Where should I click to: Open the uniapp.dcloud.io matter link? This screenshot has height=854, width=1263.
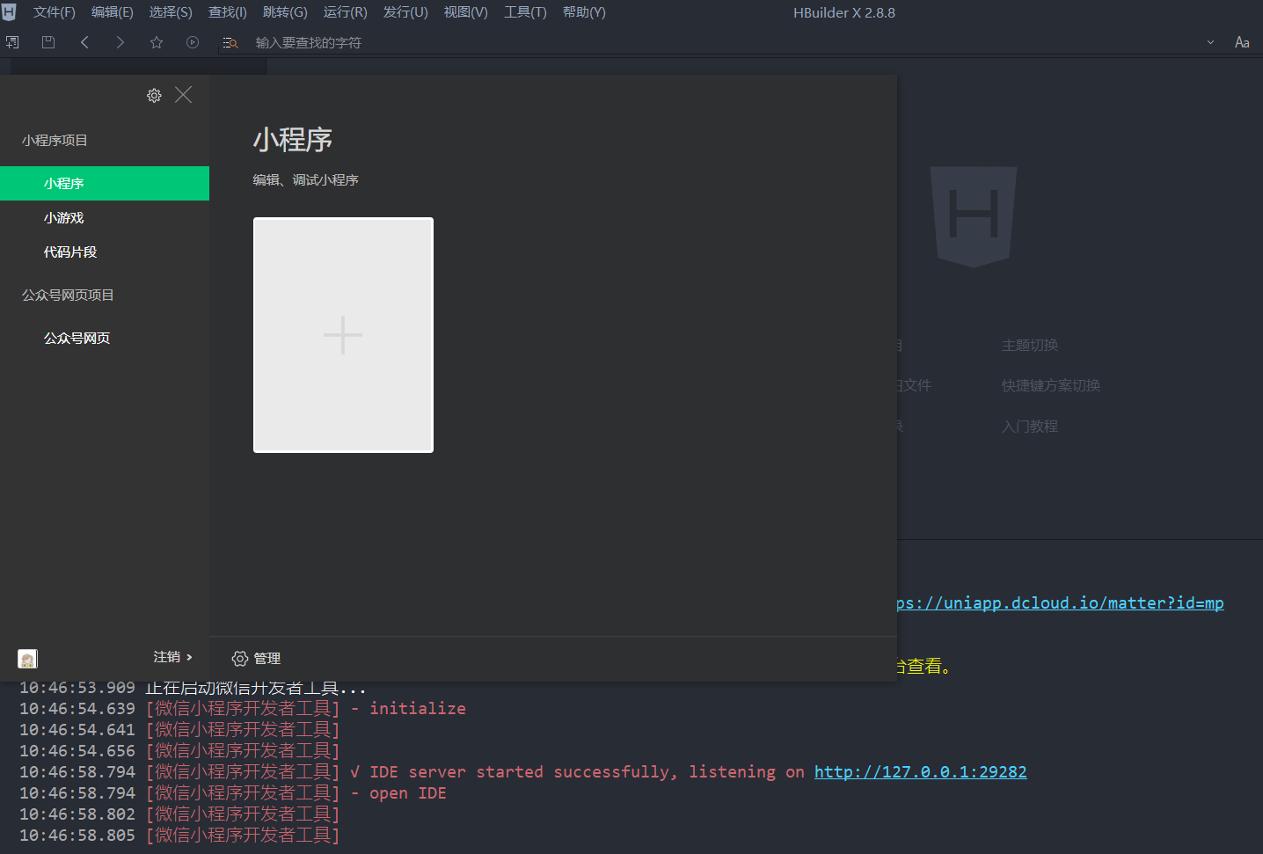tap(1060, 602)
